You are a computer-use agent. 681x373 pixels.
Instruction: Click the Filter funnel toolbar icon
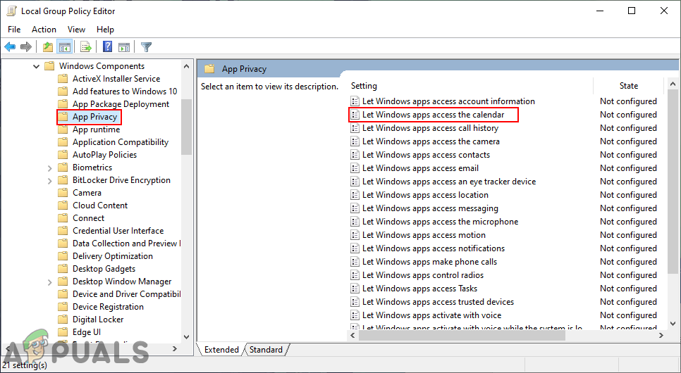click(147, 47)
